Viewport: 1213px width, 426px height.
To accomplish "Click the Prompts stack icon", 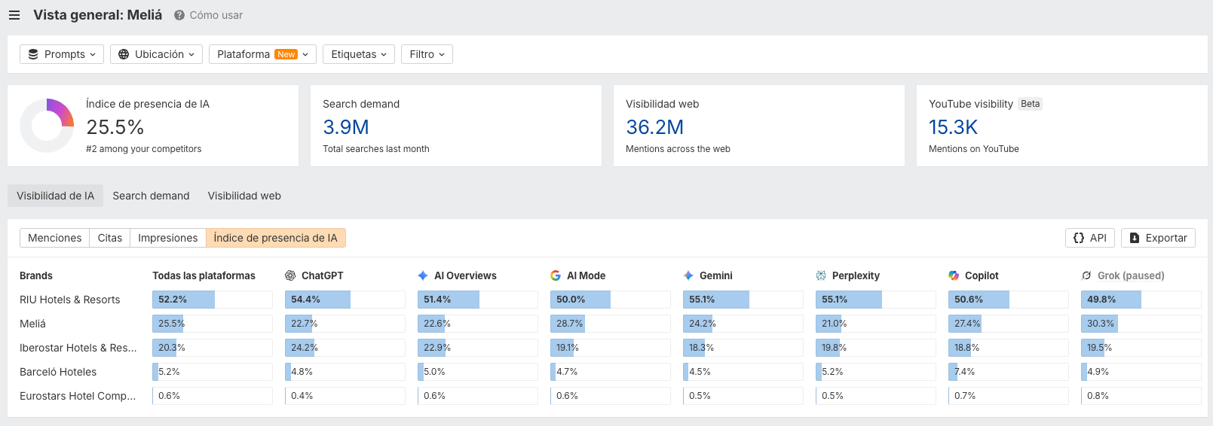I will (x=33, y=54).
